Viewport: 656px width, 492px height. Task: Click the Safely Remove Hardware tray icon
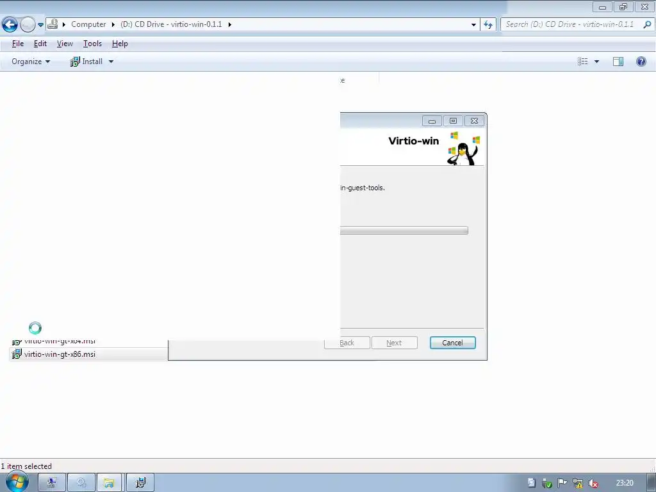[547, 483]
